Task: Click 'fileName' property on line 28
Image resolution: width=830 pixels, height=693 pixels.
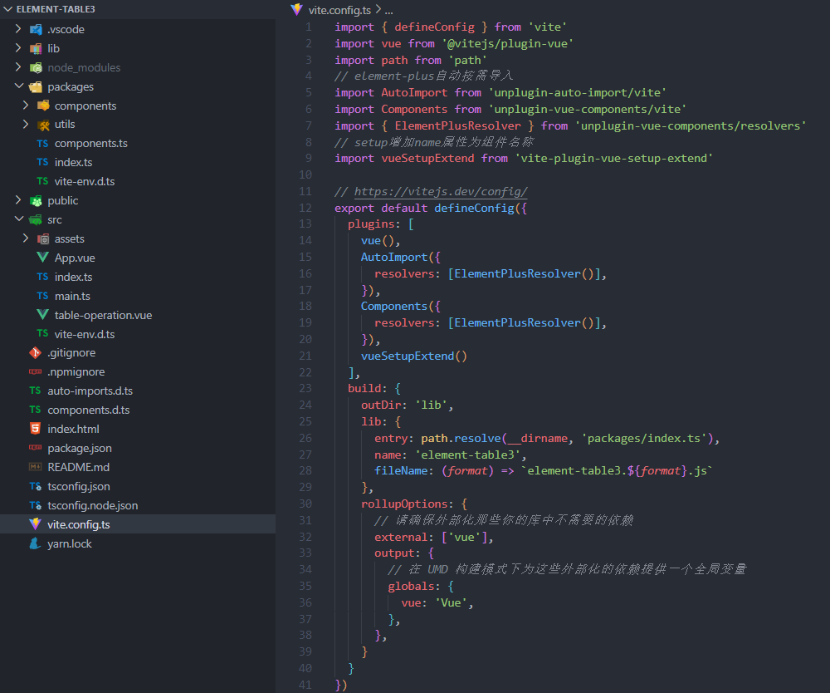Action: tap(401, 470)
